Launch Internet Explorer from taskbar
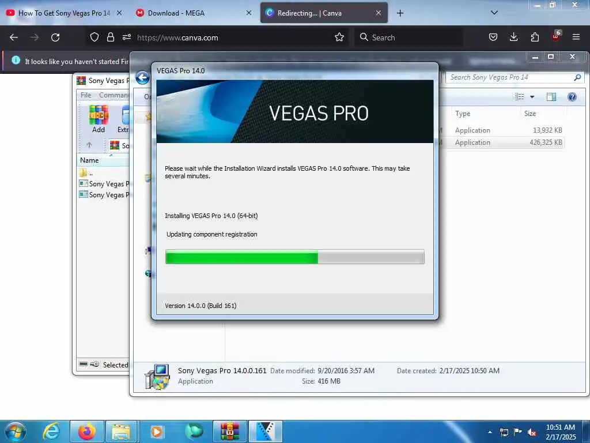Screen dimensions: 590x443 tap(51, 431)
